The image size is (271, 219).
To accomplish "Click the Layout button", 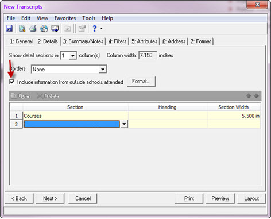I will (251, 198).
